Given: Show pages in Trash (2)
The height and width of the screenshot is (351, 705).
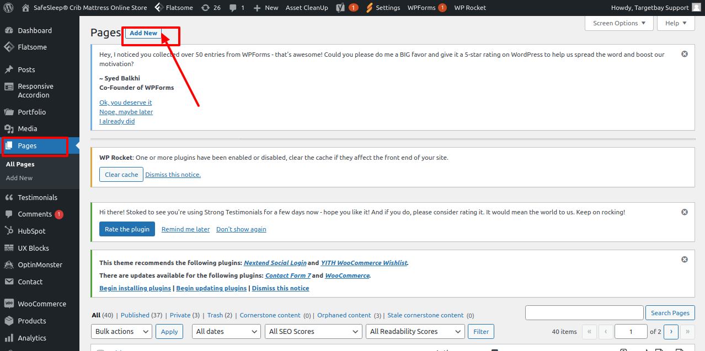Looking at the screenshot, I should (x=220, y=315).
